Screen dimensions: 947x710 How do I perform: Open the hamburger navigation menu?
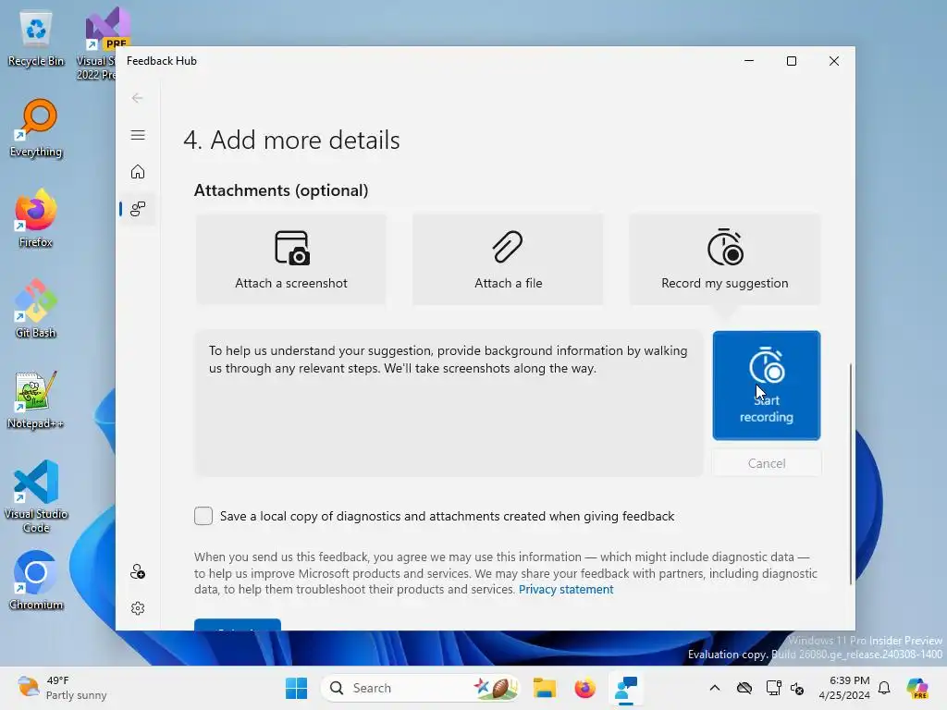click(138, 135)
